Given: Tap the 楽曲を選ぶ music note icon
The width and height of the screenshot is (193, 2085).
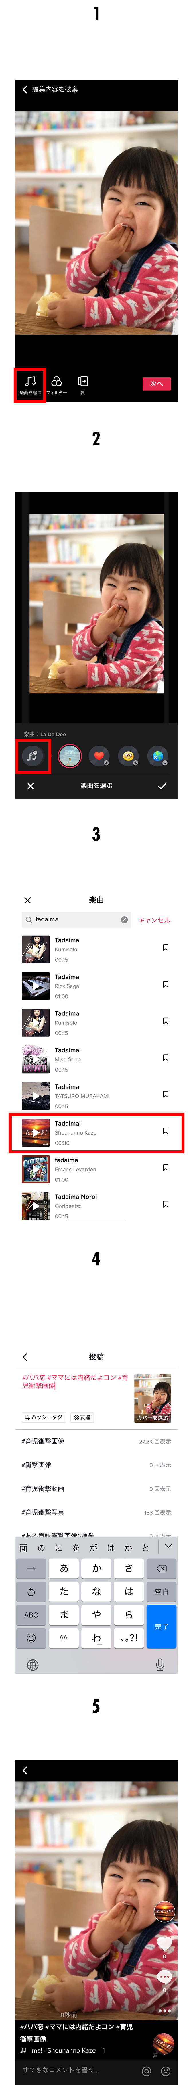Looking at the screenshot, I should coord(30,381).
